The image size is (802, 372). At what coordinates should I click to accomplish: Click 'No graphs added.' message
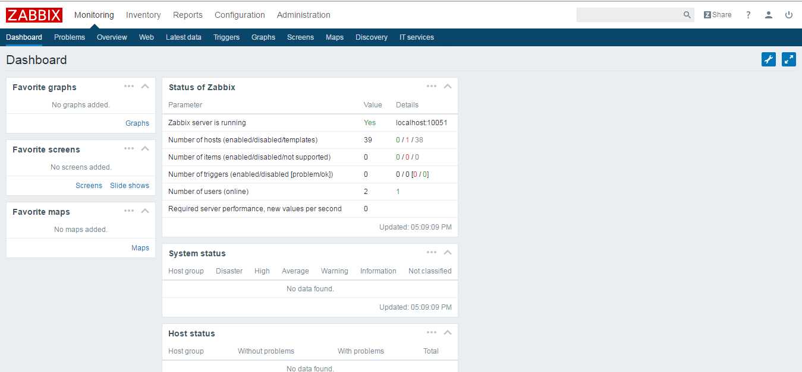tap(81, 105)
